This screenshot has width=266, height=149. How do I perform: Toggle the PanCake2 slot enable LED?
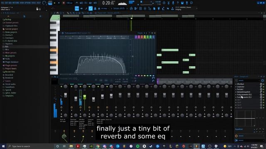(264, 89)
